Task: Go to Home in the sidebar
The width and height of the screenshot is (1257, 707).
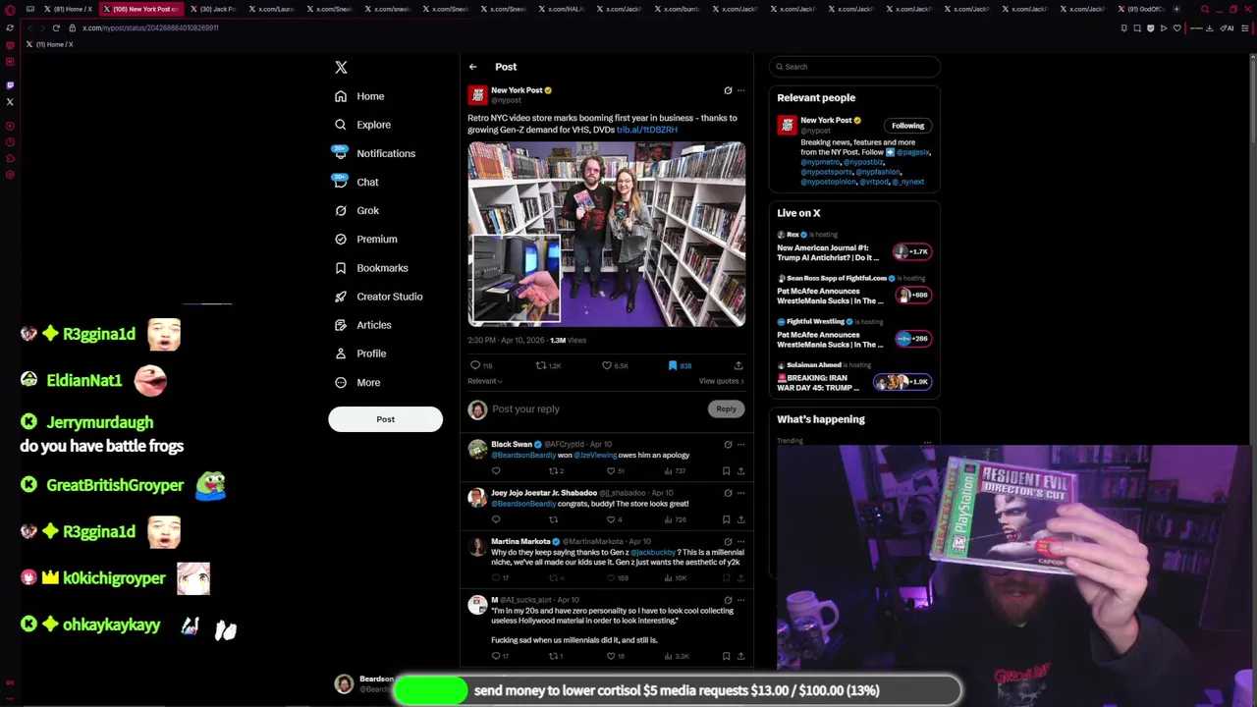Action: coord(359,96)
